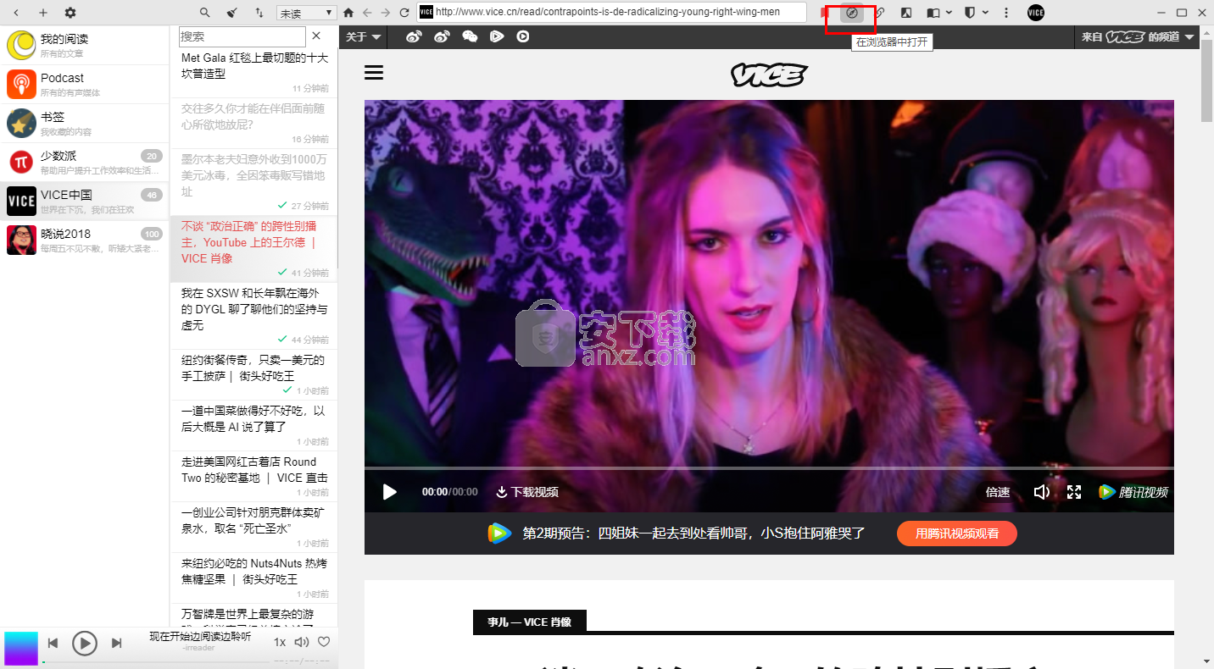Open the 书签 sidebar item
This screenshot has height=669, width=1214.
pos(85,123)
